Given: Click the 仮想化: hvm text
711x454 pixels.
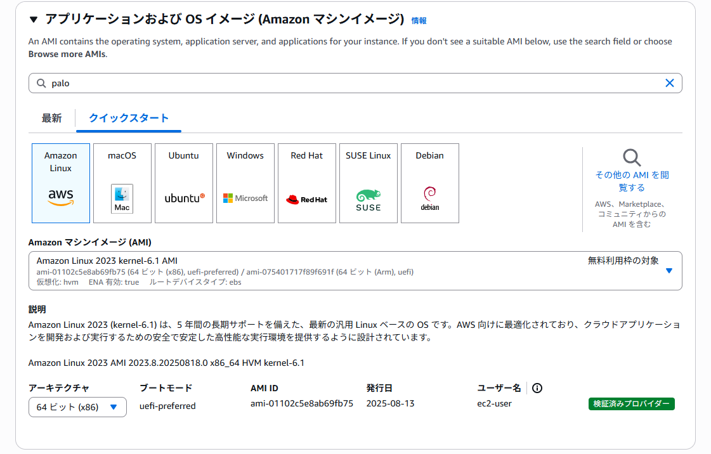Looking at the screenshot, I should coord(58,282).
